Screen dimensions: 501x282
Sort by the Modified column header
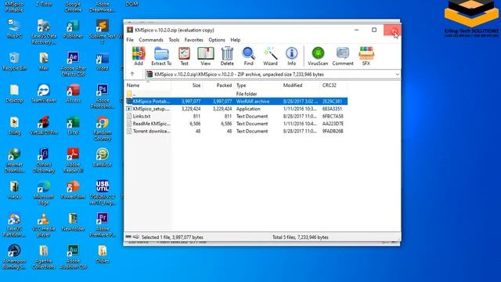pyautogui.click(x=301, y=85)
